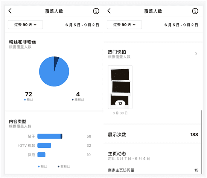Screen dimensions: 207x178
Task: Select the 快拍 bar in chart
Action: (x=41, y=155)
